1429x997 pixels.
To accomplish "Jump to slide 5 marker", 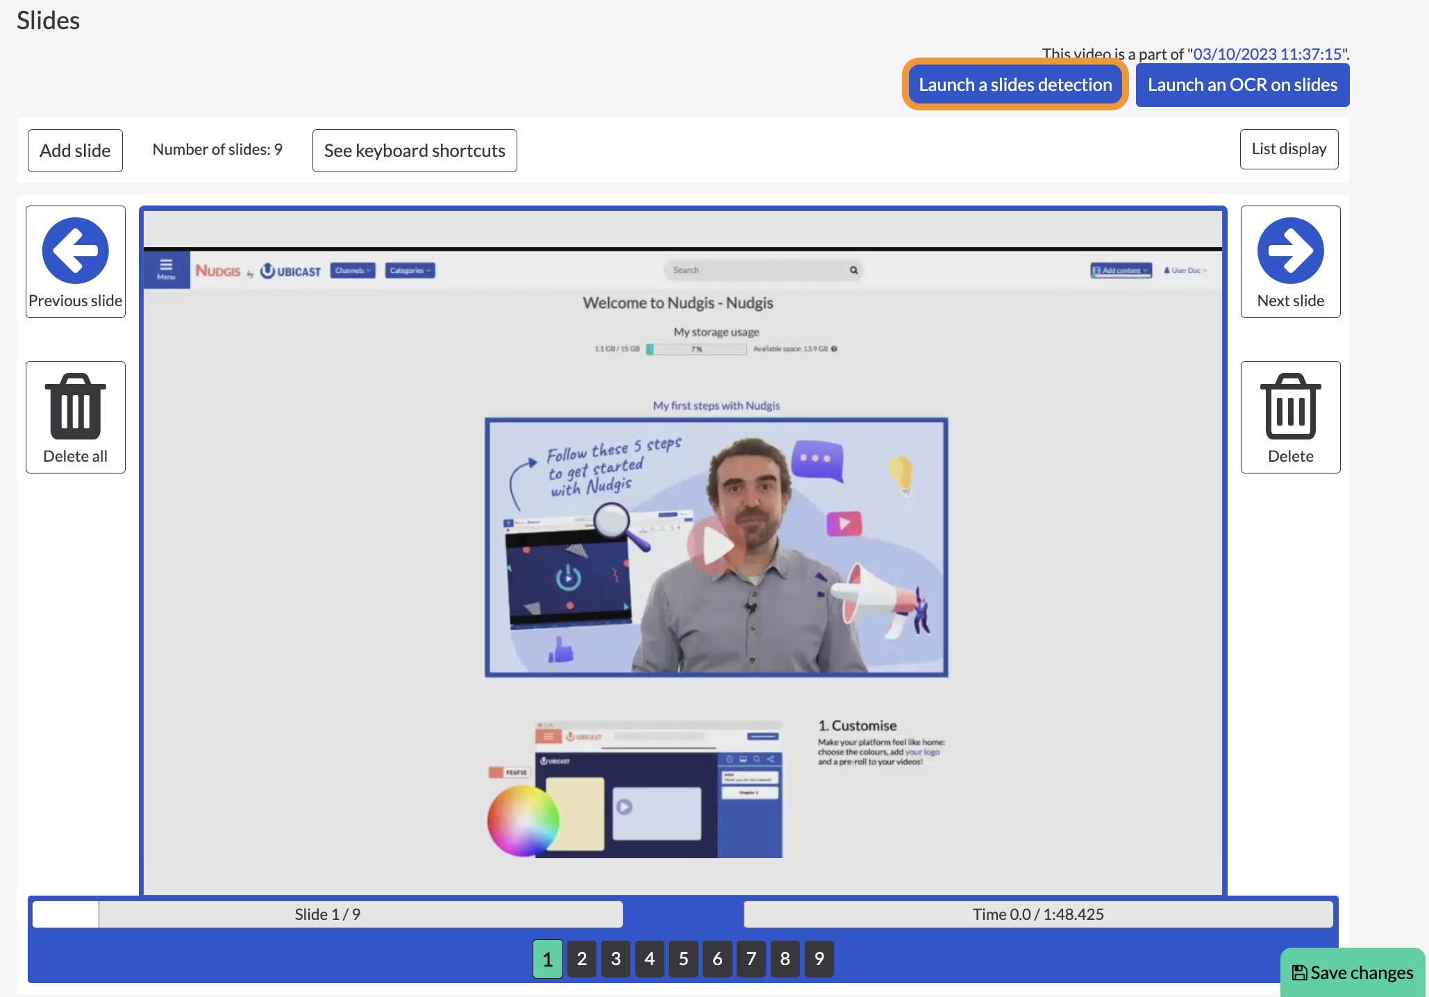I will point(683,959).
